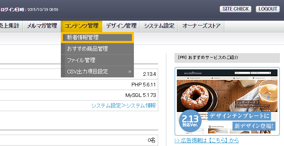Click the 0名 customer count value

click(152, 140)
